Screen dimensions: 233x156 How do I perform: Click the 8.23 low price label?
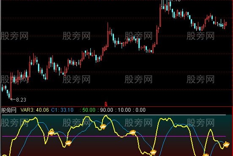coord(21,100)
